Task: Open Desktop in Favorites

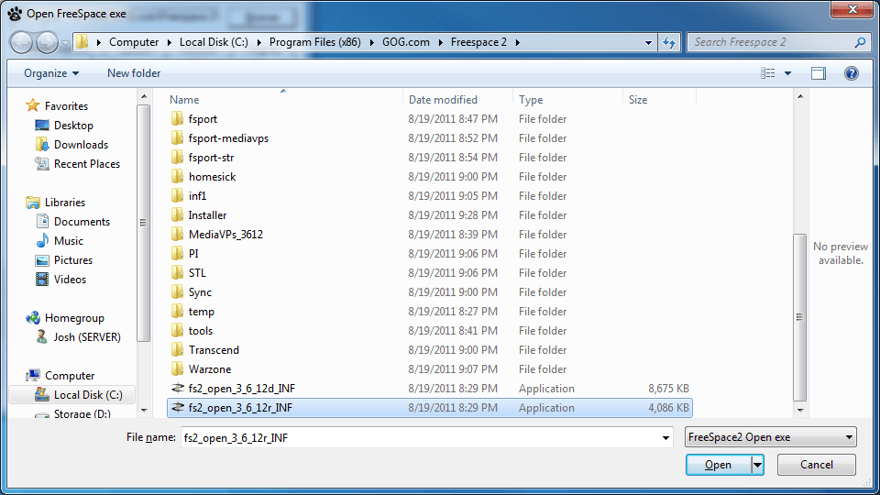Action: click(x=73, y=126)
